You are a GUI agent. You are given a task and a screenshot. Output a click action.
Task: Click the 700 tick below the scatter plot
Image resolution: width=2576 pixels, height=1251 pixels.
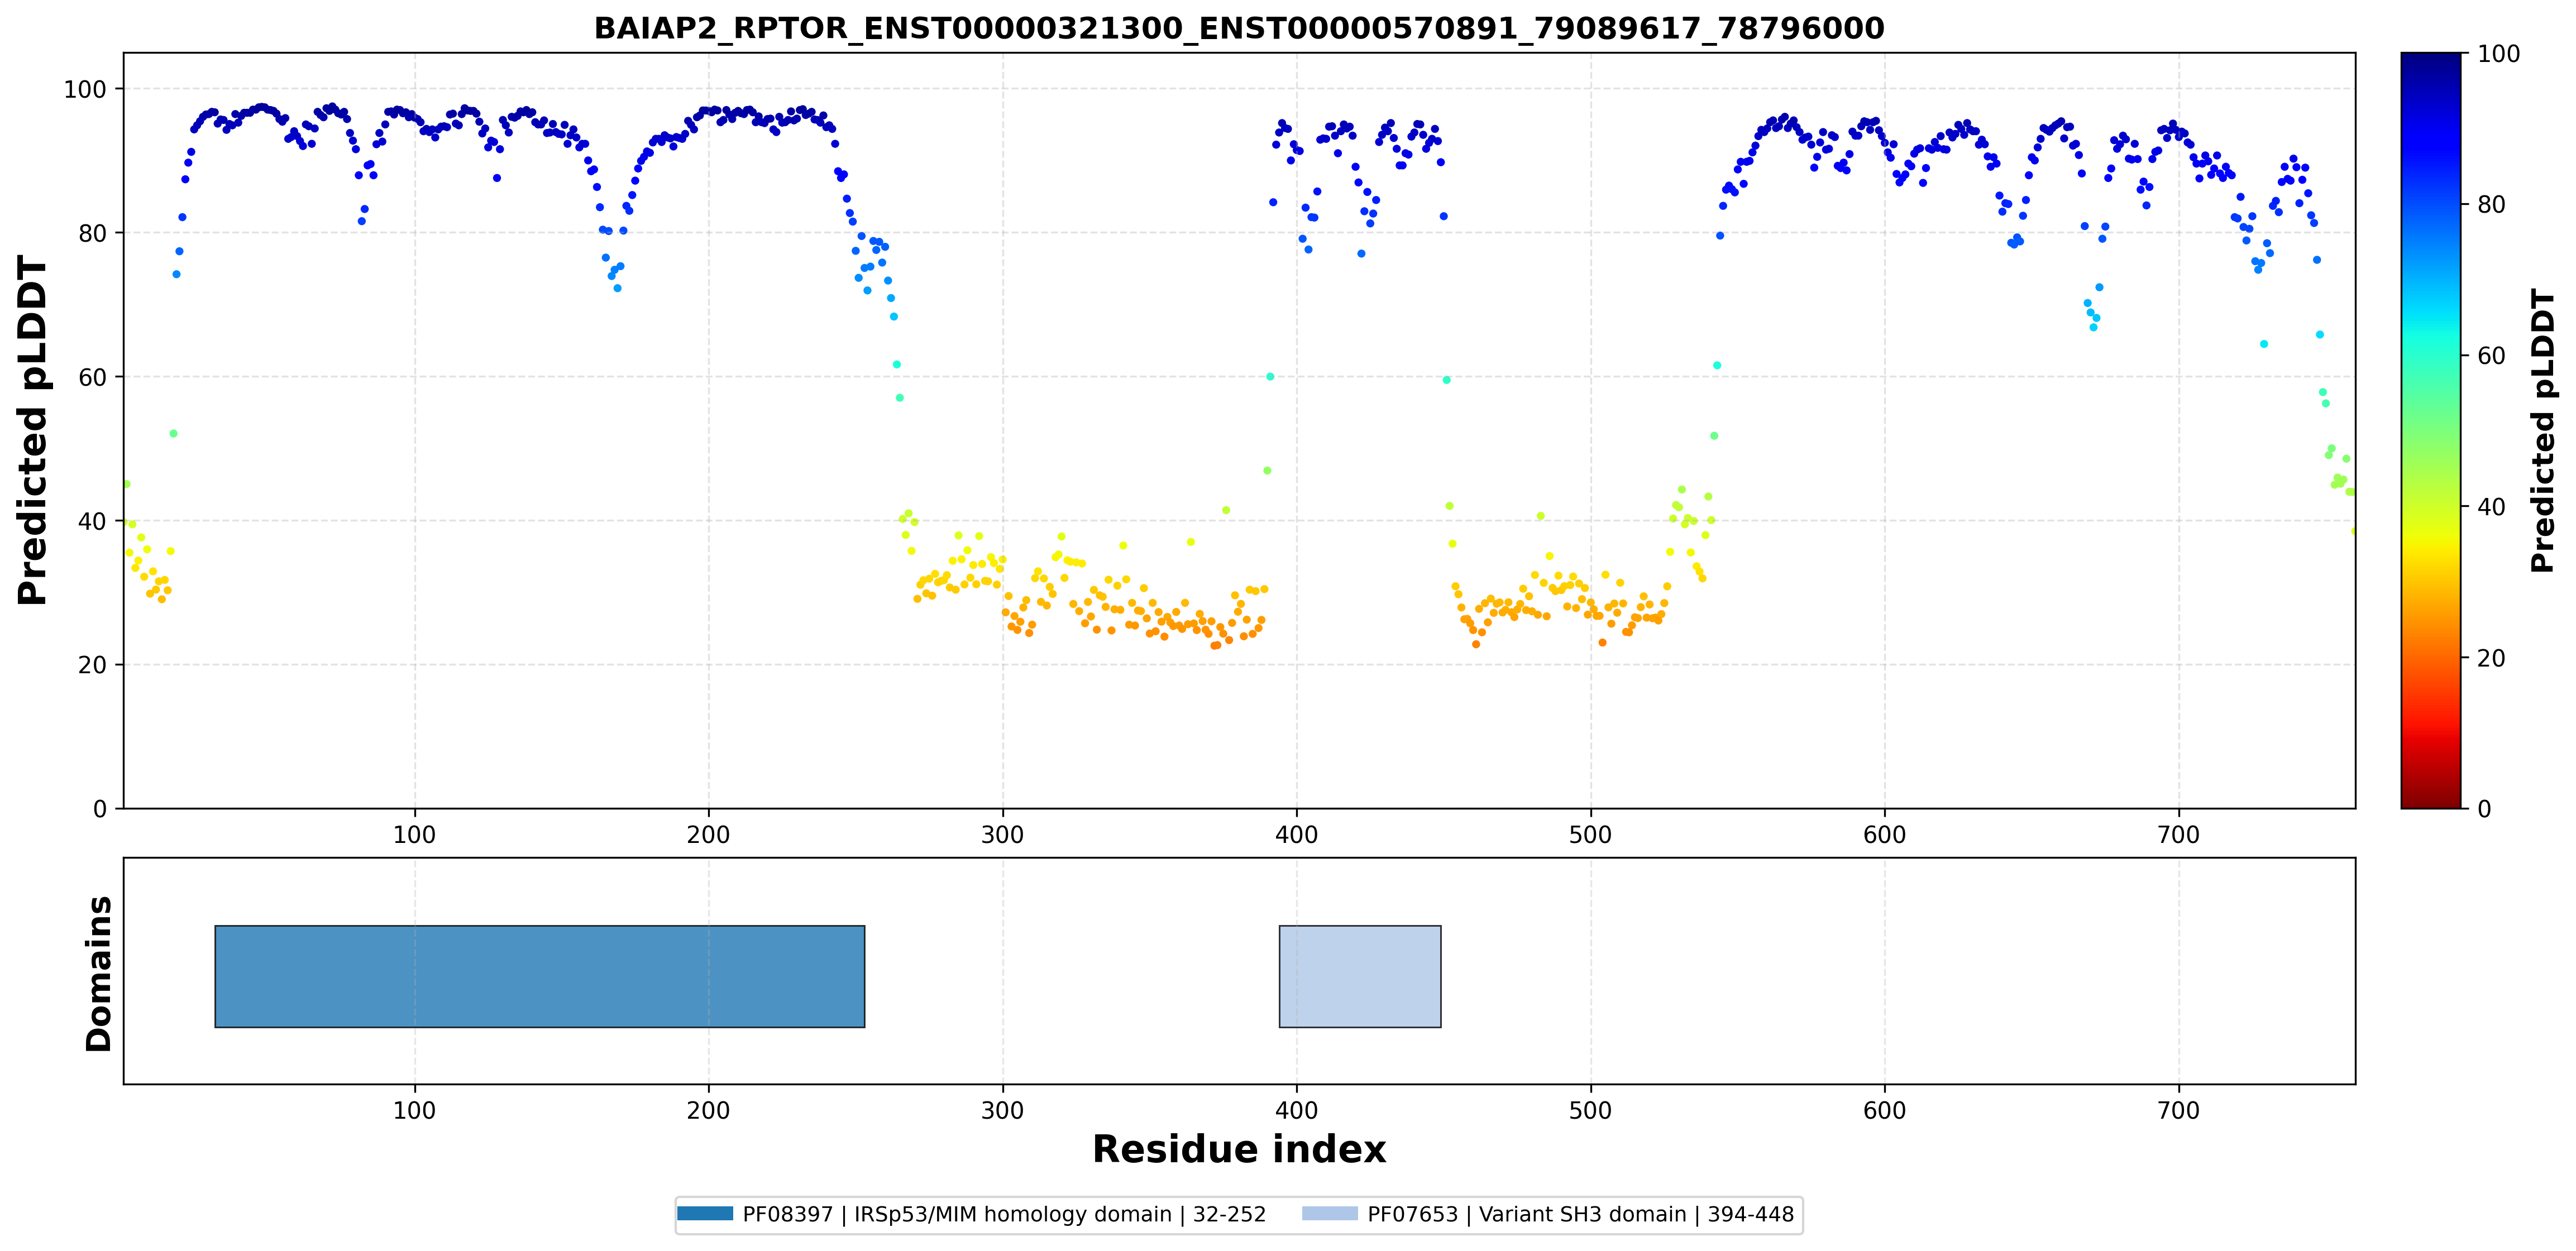[2179, 834]
